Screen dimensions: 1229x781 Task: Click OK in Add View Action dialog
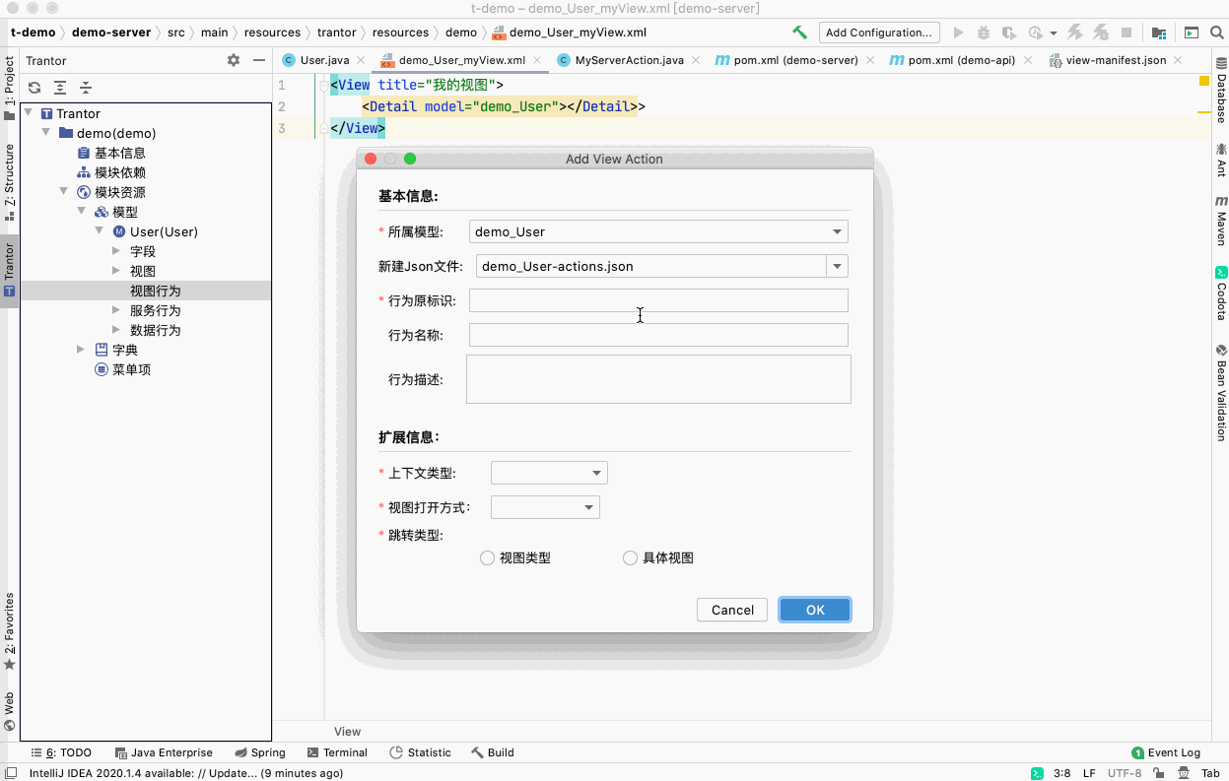pyautogui.click(x=815, y=610)
